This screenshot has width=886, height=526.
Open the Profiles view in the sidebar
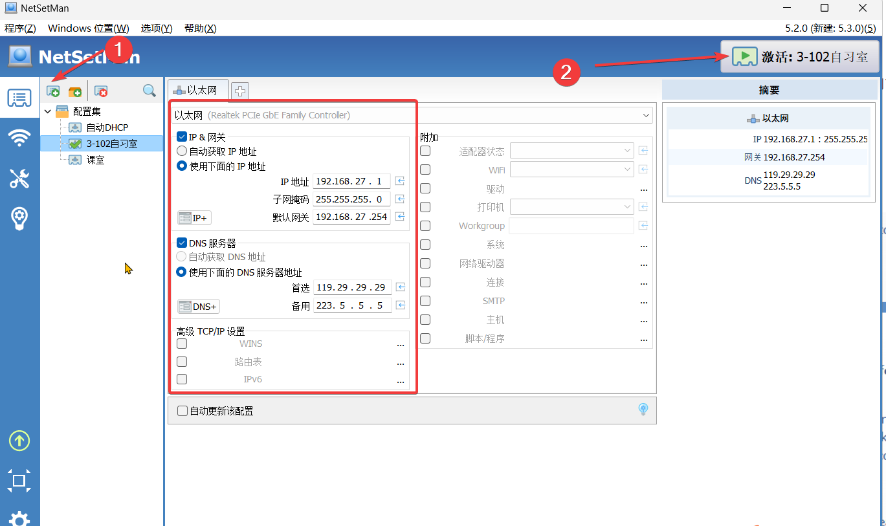[x=19, y=98]
